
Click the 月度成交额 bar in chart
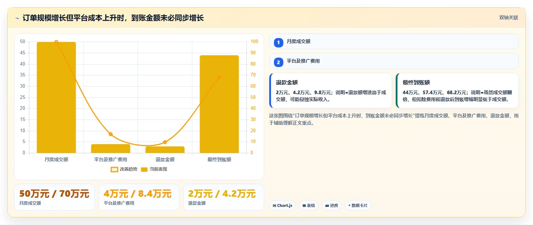[x=56, y=97]
